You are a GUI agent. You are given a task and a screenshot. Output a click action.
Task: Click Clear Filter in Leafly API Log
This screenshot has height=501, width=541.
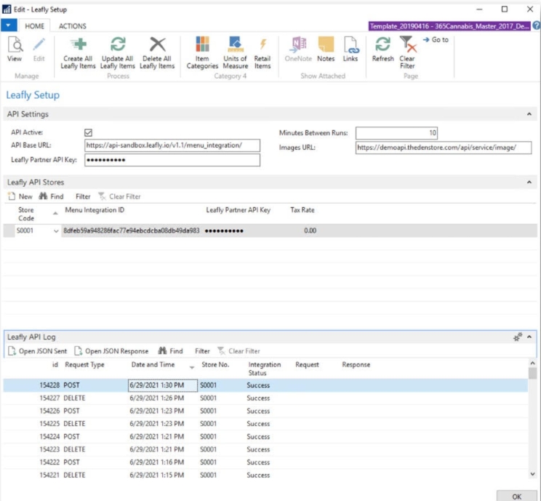pyautogui.click(x=239, y=351)
